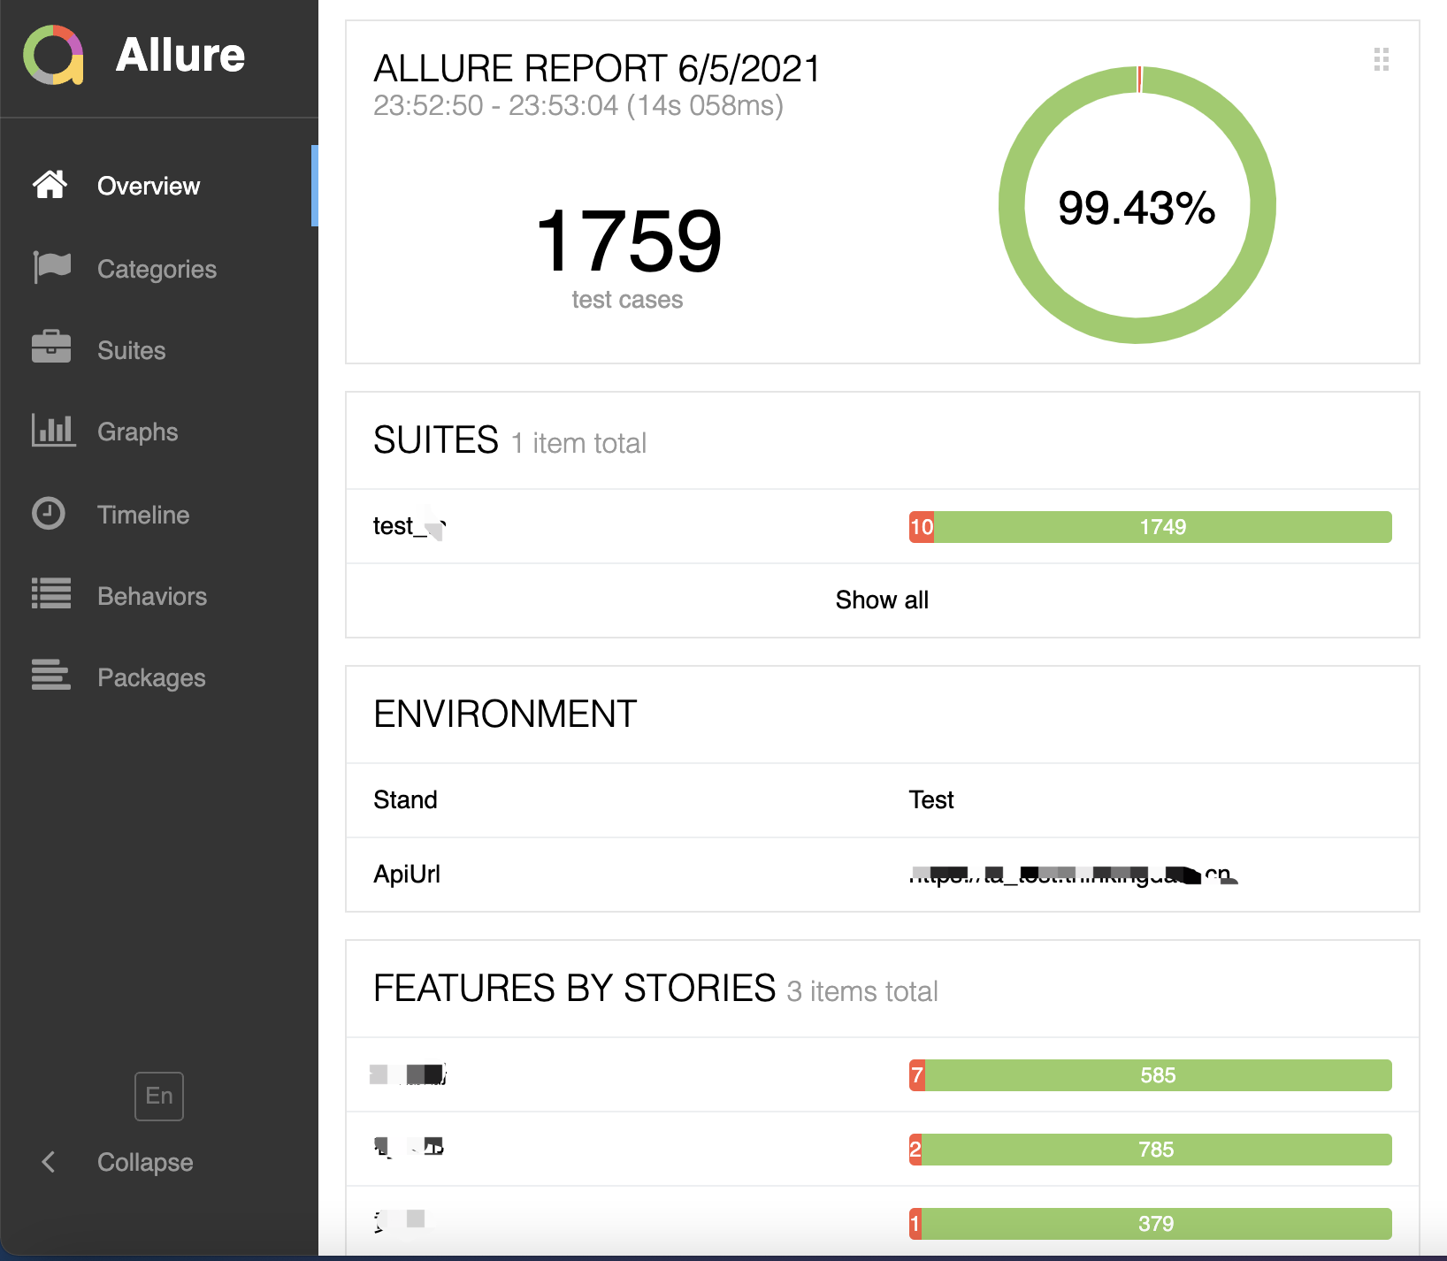The image size is (1447, 1261).
Task: Toggle language with the En button
Action: (x=158, y=1096)
